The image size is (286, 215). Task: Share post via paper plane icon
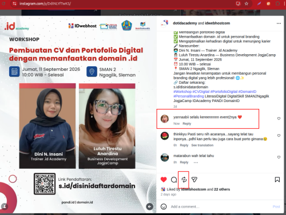pyautogui.click(x=194, y=180)
